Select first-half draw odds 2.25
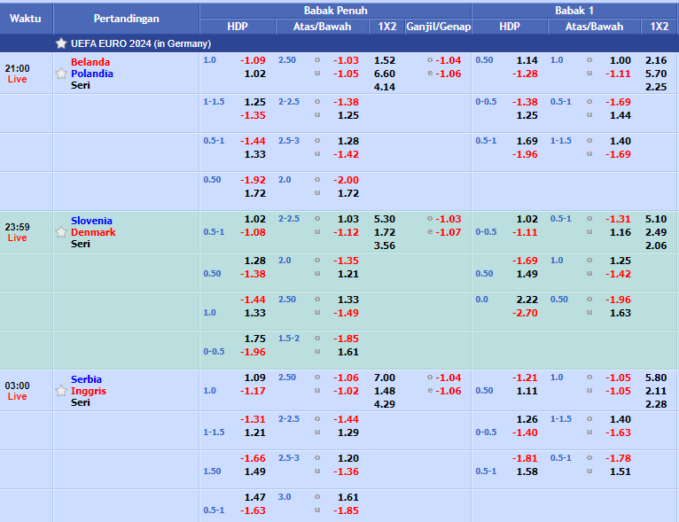 [x=656, y=87]
